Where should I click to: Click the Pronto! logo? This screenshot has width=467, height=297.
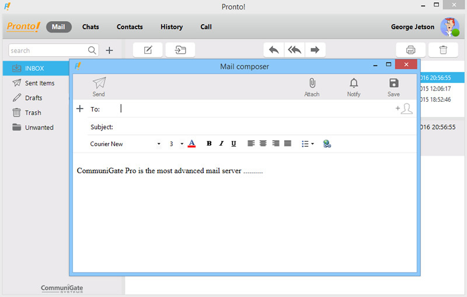[x=23, y=26]
